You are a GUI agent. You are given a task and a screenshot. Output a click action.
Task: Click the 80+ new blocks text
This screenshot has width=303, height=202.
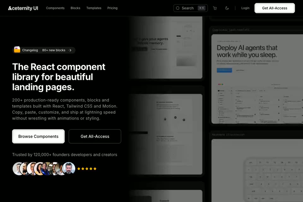pyautogui.click(x=54, y=50)
